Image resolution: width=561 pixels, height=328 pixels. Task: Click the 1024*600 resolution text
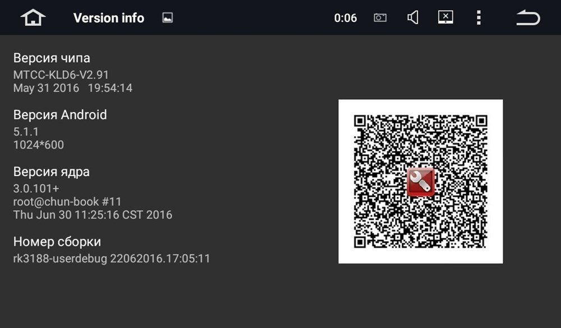39,145
